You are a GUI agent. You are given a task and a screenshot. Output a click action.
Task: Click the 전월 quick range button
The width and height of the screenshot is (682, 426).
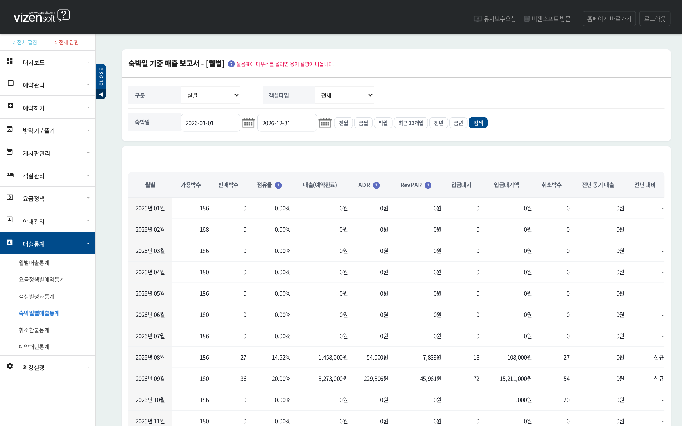(343, 123)
